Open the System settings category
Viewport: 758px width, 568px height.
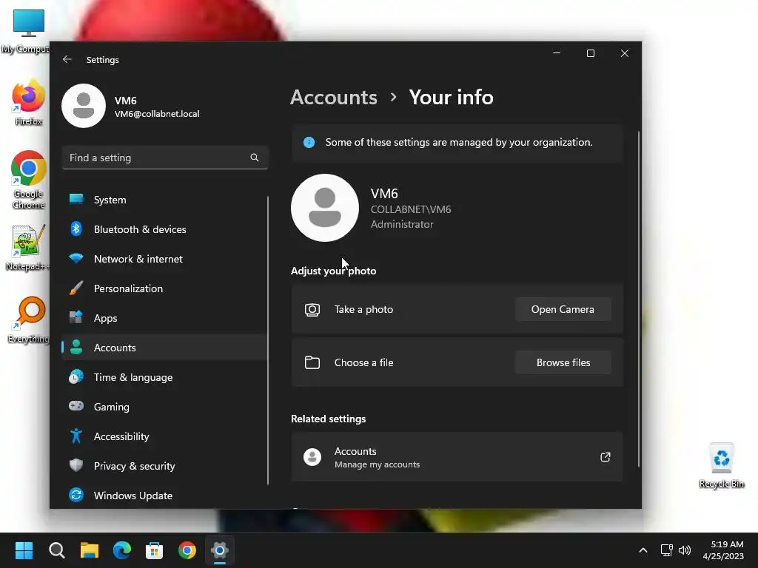point(164,200)
